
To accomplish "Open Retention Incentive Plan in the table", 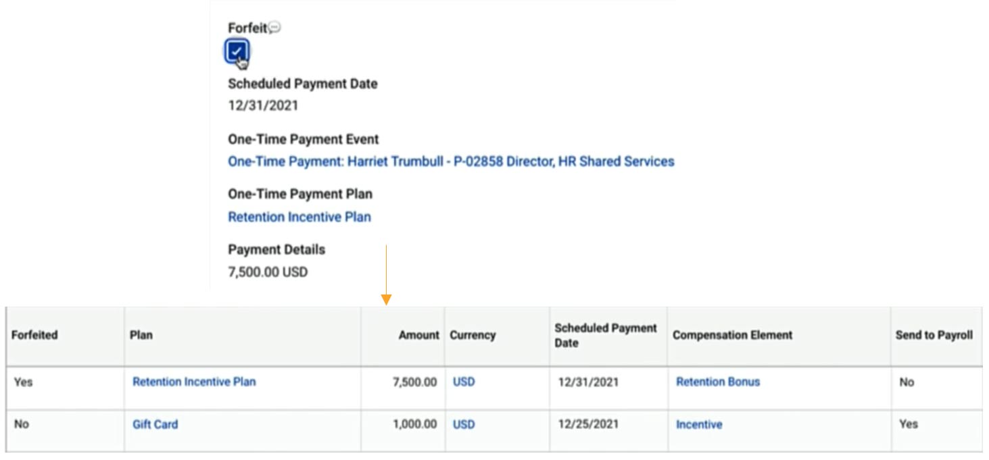I will tap(194, 382).
